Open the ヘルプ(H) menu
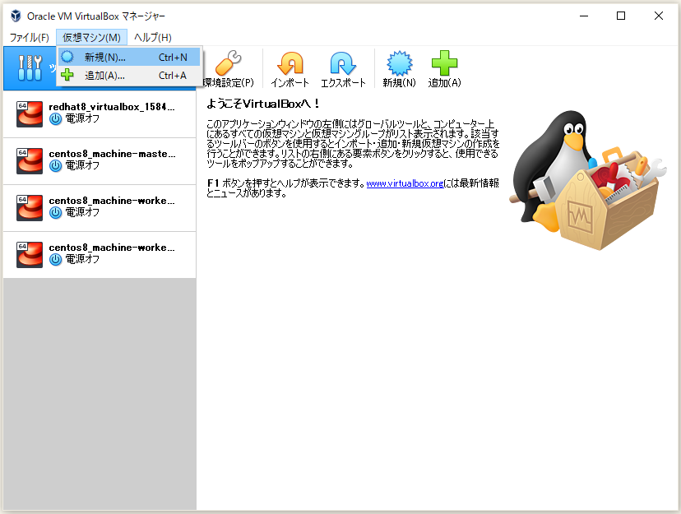The height and width of the screenshot is (514, 681). coord(152,37)
